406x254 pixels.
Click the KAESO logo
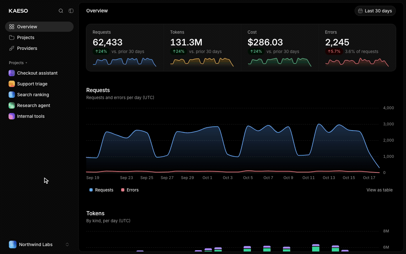pos(18,11)
